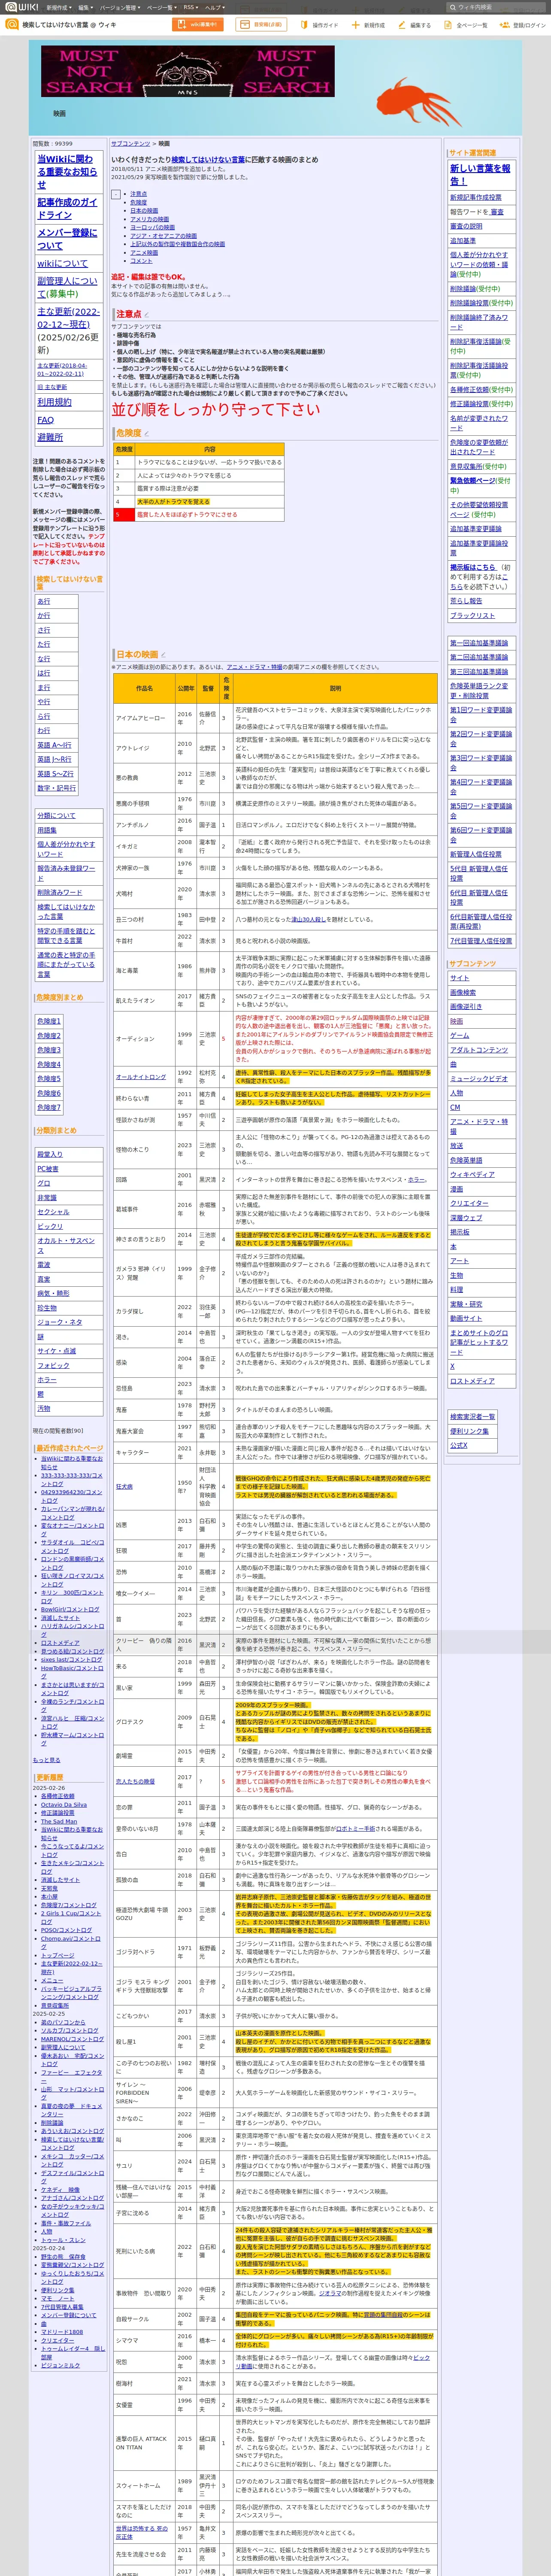Open 深層ウェブ under サブコンテンツ
The width and height of the screenshot is (551, 2576).
click(466, 1218)
